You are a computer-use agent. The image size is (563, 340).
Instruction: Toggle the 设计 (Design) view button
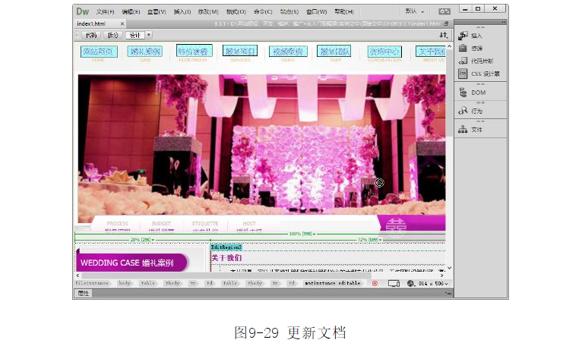point(134,35)
